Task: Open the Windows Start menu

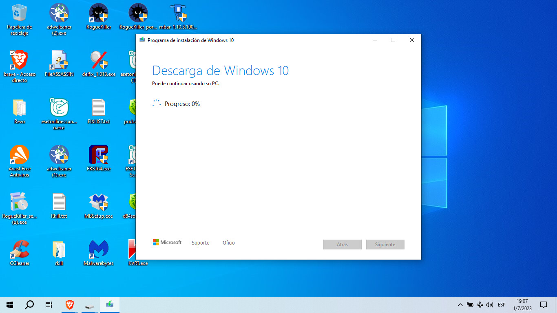Action: click(10, 304)
